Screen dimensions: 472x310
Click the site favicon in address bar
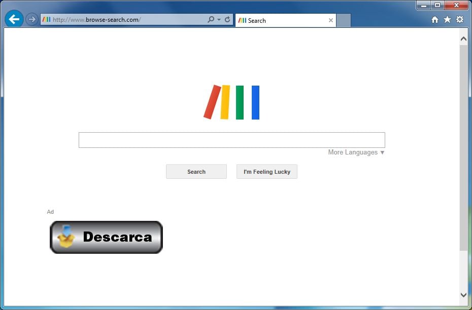[46, 20]
